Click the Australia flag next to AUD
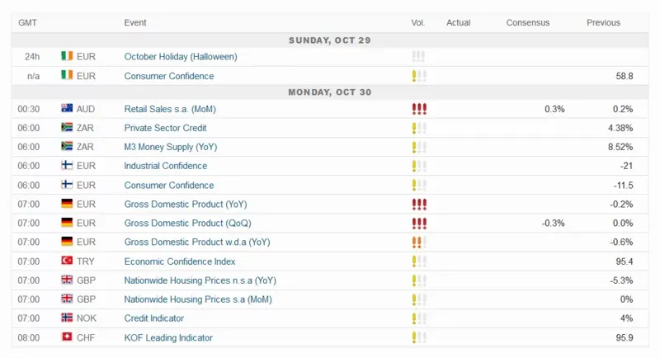 click(x=67, y=108)
